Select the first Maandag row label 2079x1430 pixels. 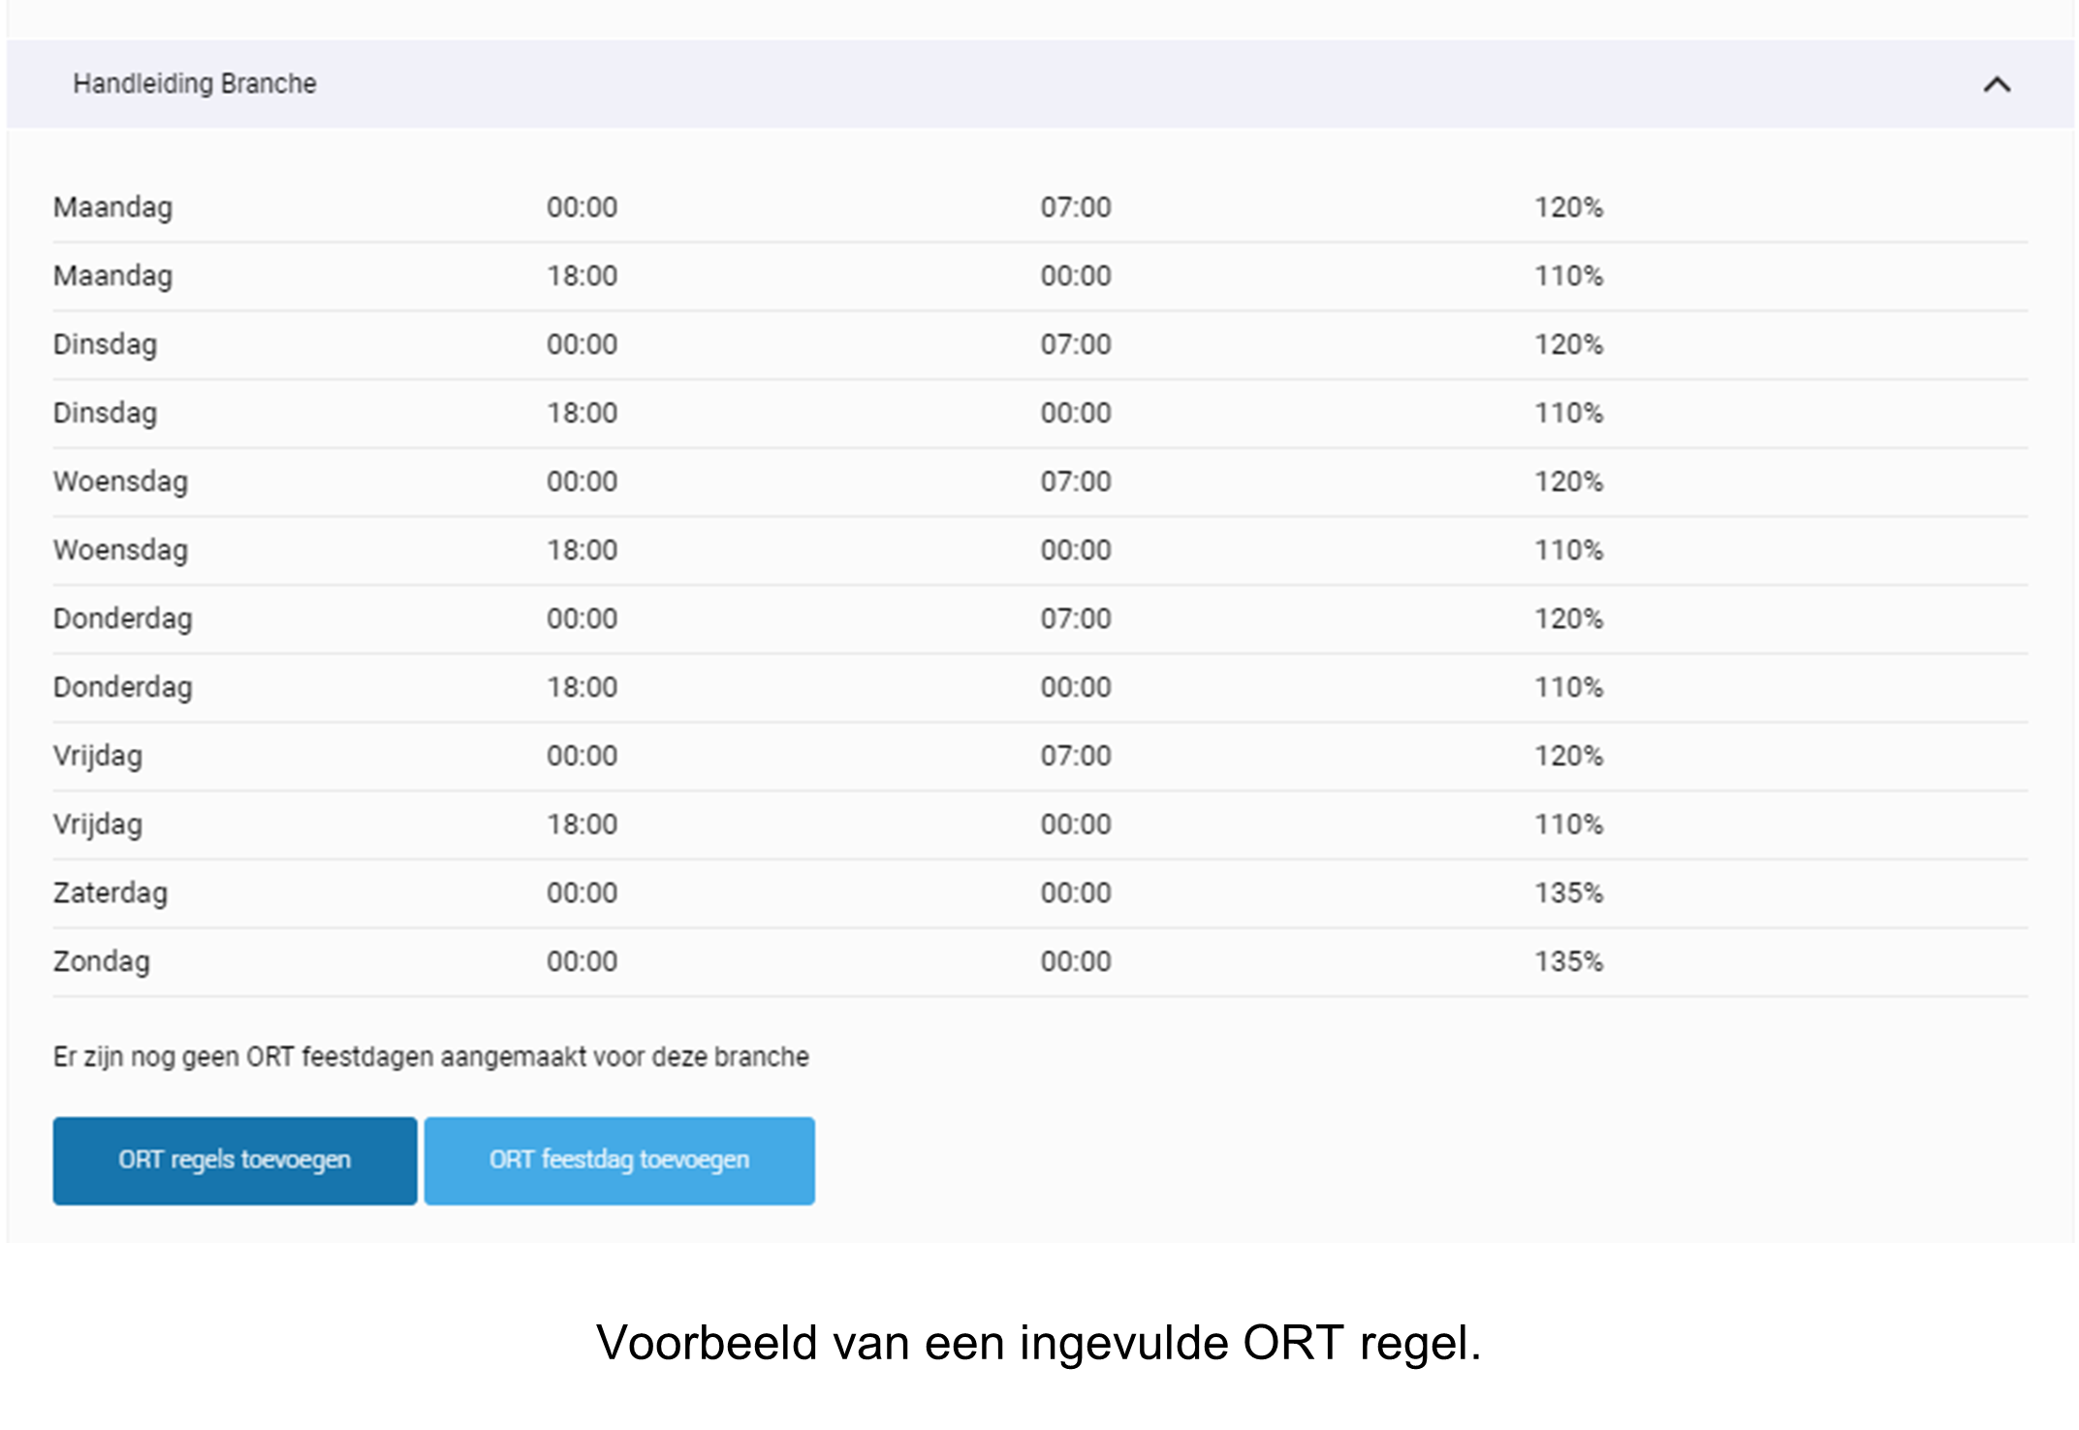pos(112,207)
